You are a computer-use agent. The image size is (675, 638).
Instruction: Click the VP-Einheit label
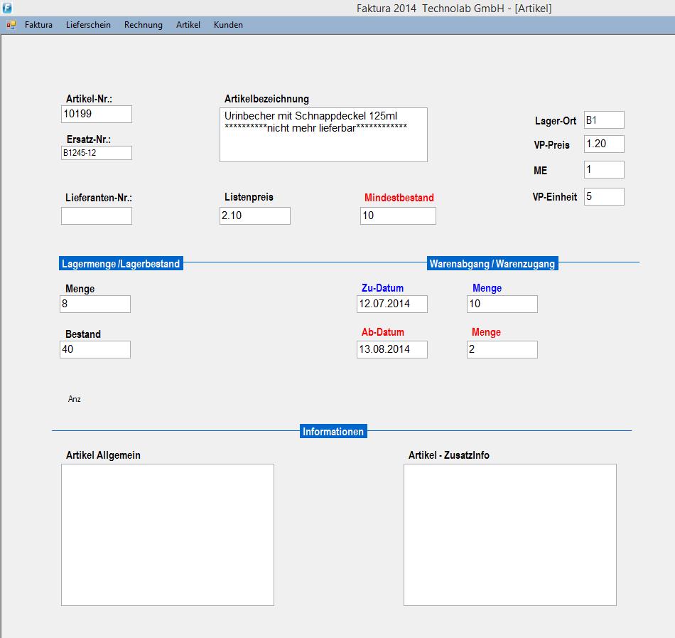click(554, 197)
